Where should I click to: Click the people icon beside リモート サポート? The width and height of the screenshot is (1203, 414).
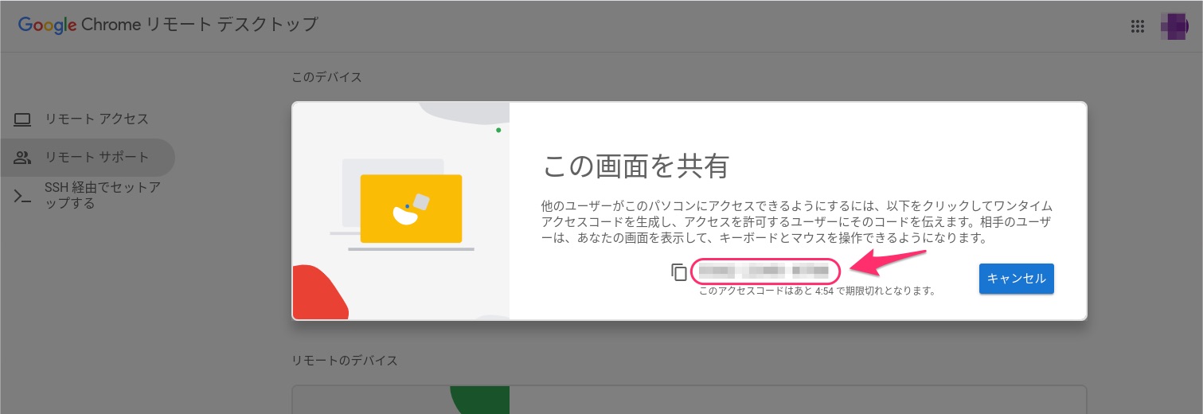pyautogui.click(x=22, y=158)
